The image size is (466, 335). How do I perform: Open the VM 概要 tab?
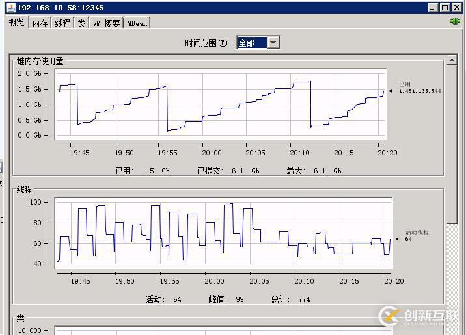point(106,23)
